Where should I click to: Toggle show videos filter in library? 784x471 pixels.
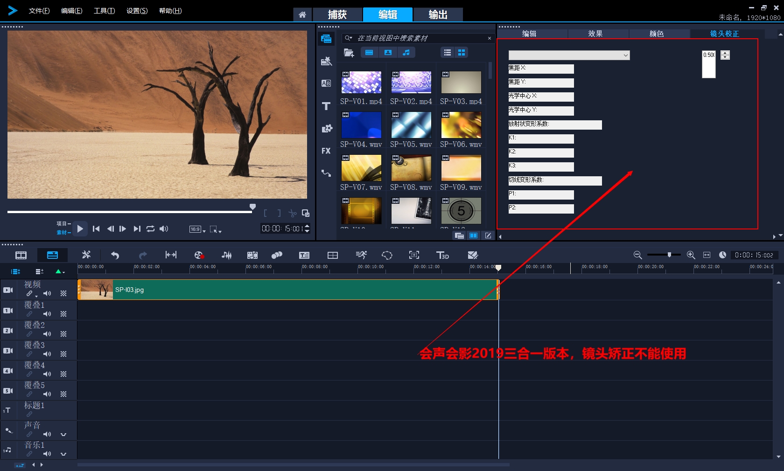(x=369, y=53)
